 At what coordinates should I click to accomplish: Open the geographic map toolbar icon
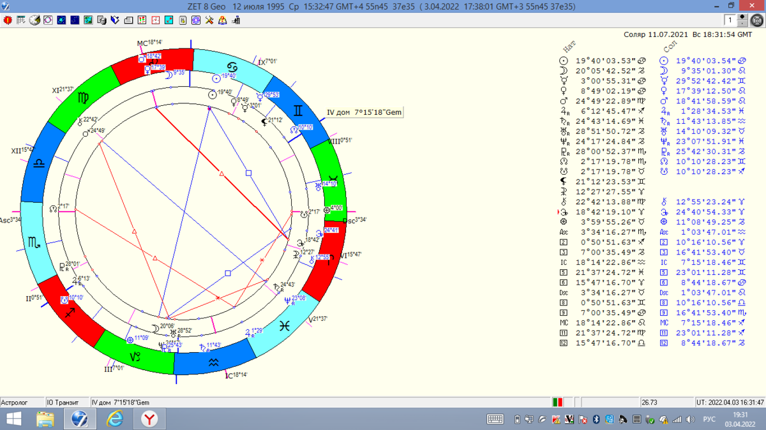tap(88, 20)
